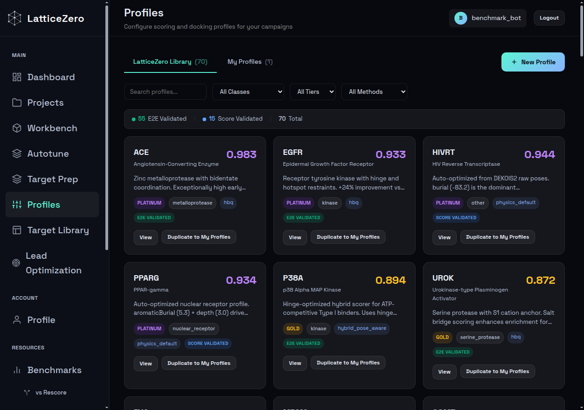View the PPARG profile
This screenshot has height=410, width=584.
click(146, 364)
